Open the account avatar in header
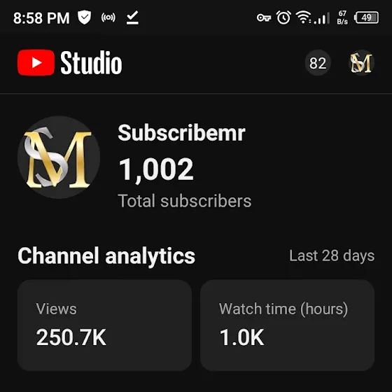 (x=361, y=63)
